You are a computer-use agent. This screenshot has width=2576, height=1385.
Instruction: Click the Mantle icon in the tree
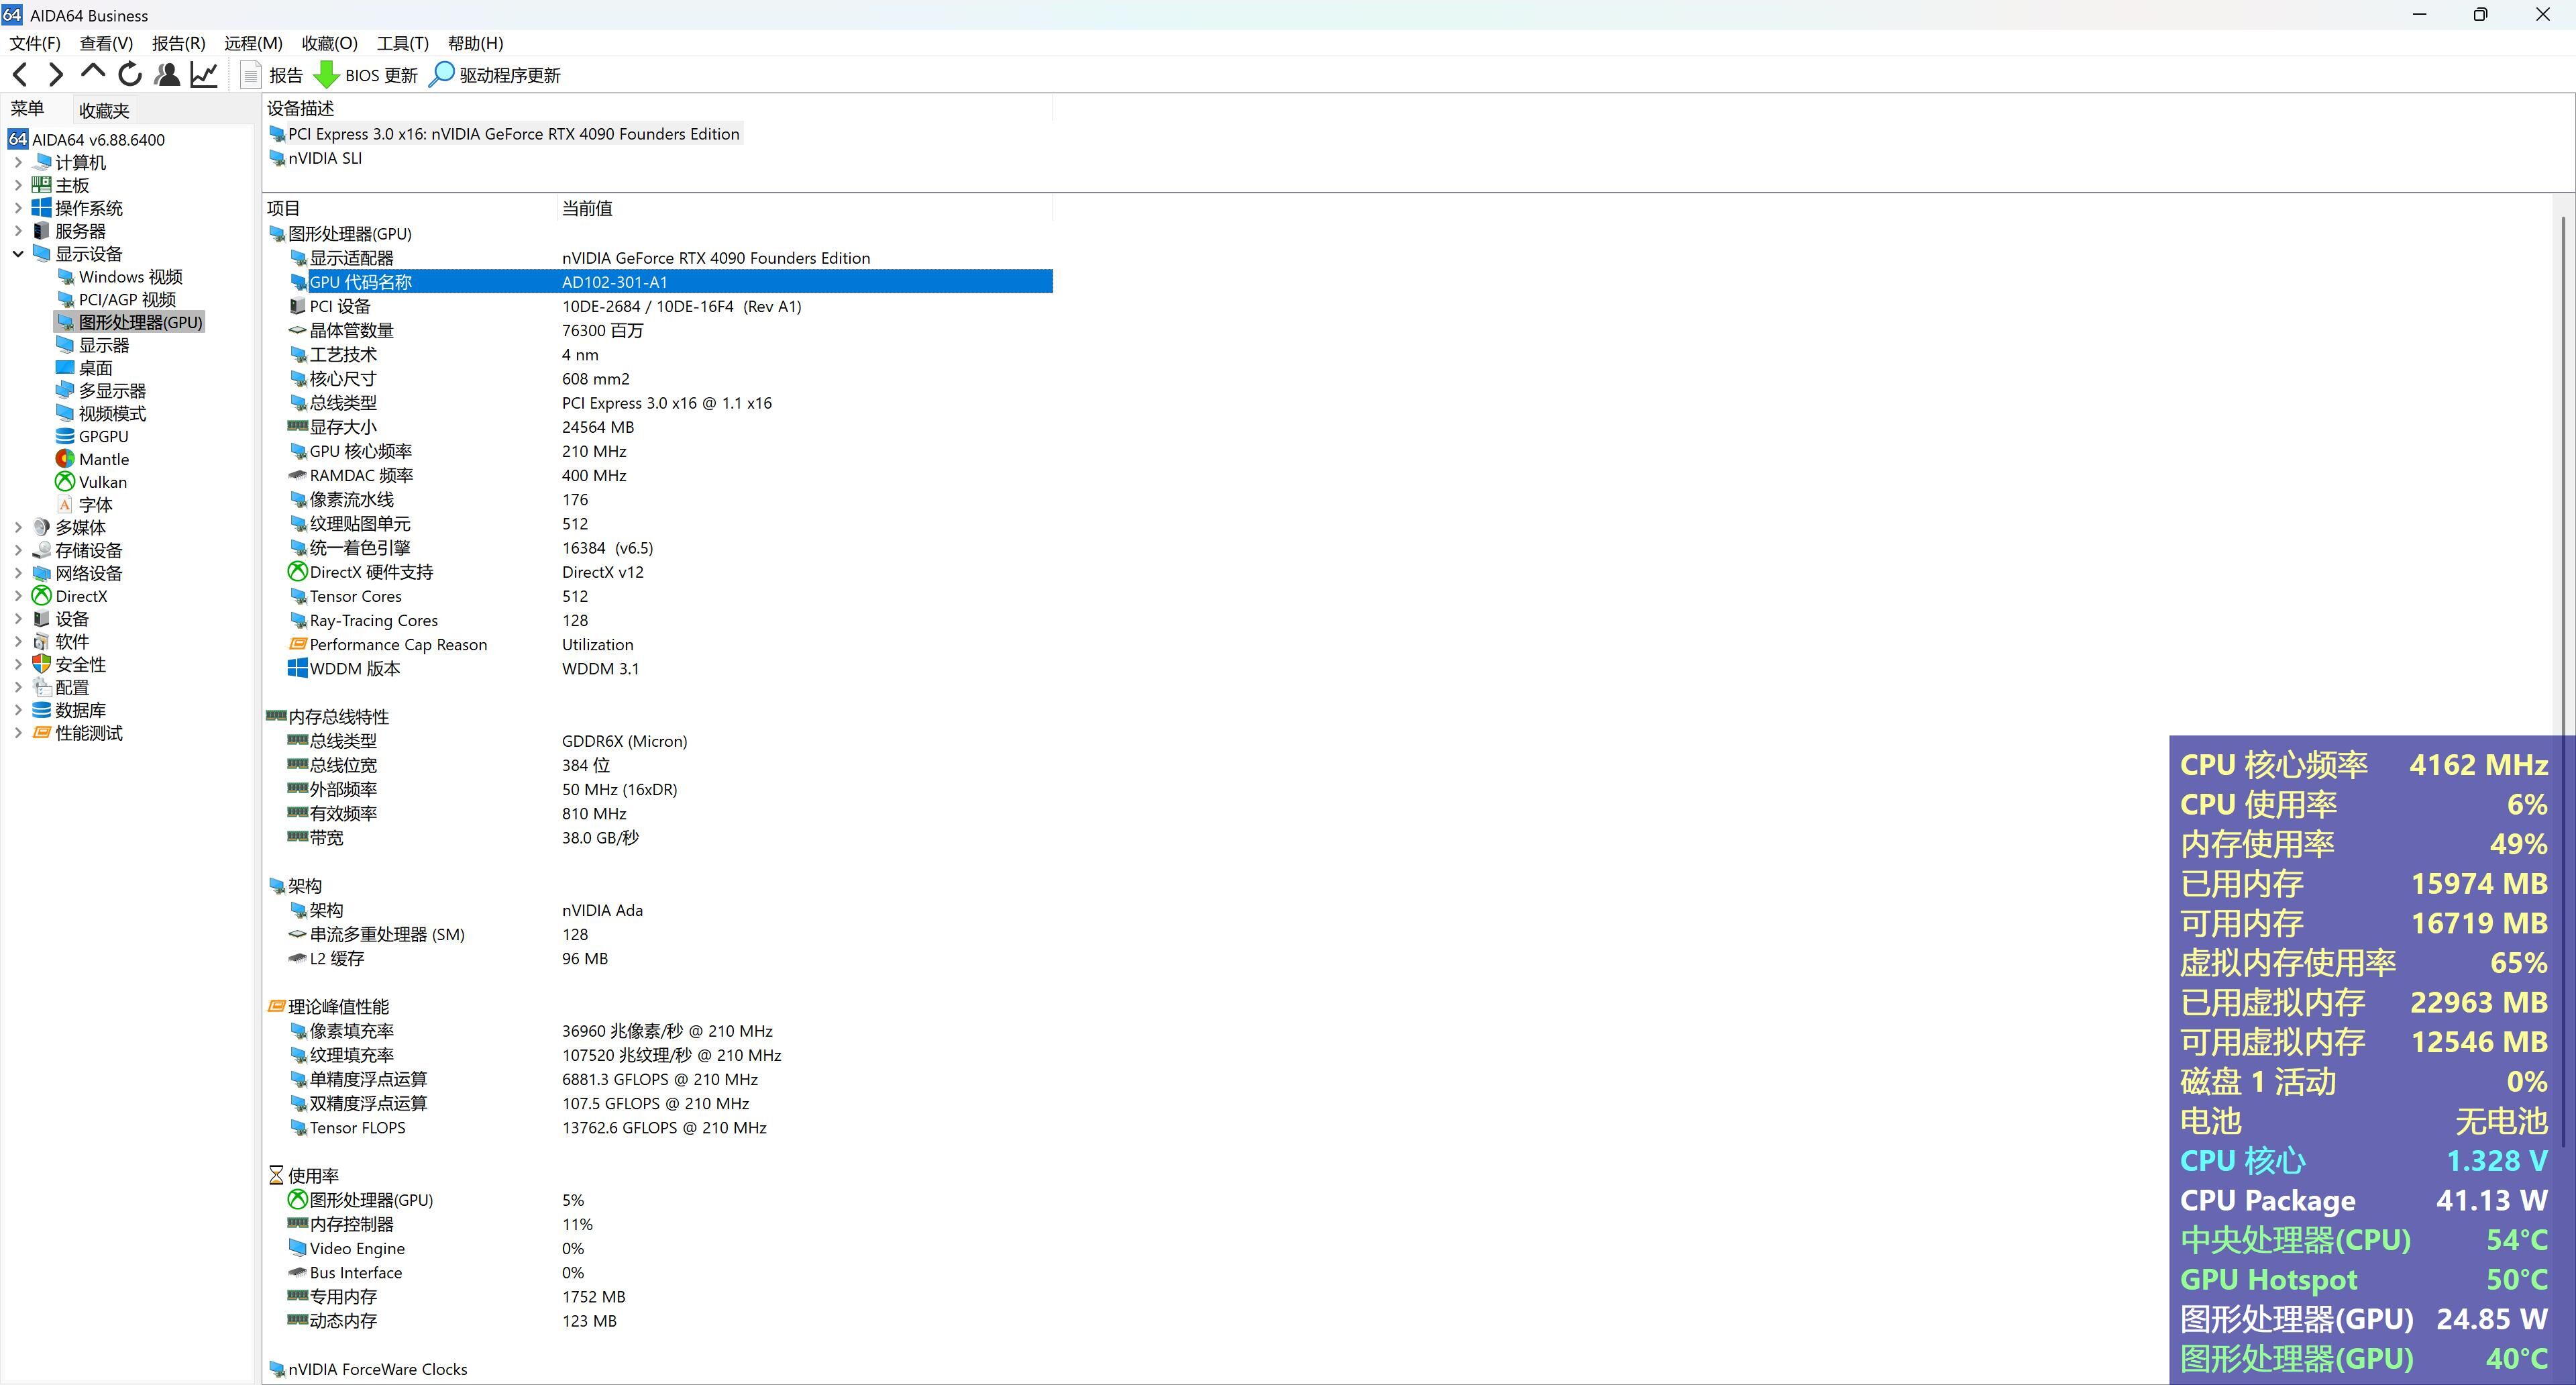tap(65, 459)
